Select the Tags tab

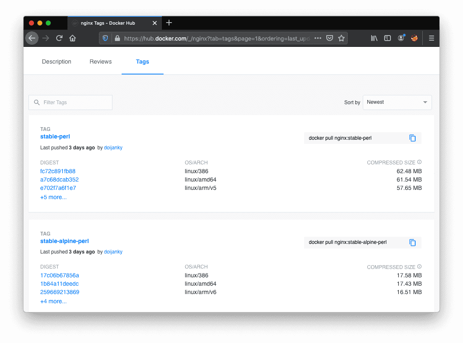click(x=142, y=61)
